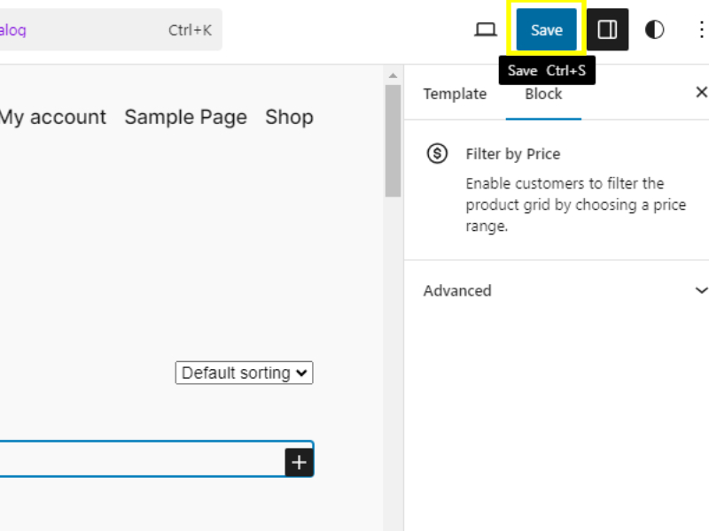Open the three-dot options menu
Viewport: 709px width, 531px height.
(701, 30)
